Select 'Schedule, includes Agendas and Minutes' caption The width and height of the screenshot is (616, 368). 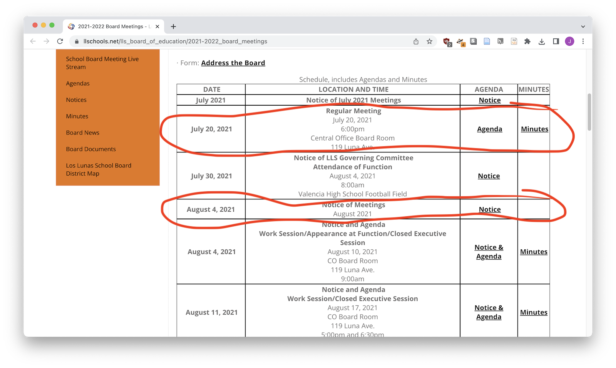[x=363, y=80]
